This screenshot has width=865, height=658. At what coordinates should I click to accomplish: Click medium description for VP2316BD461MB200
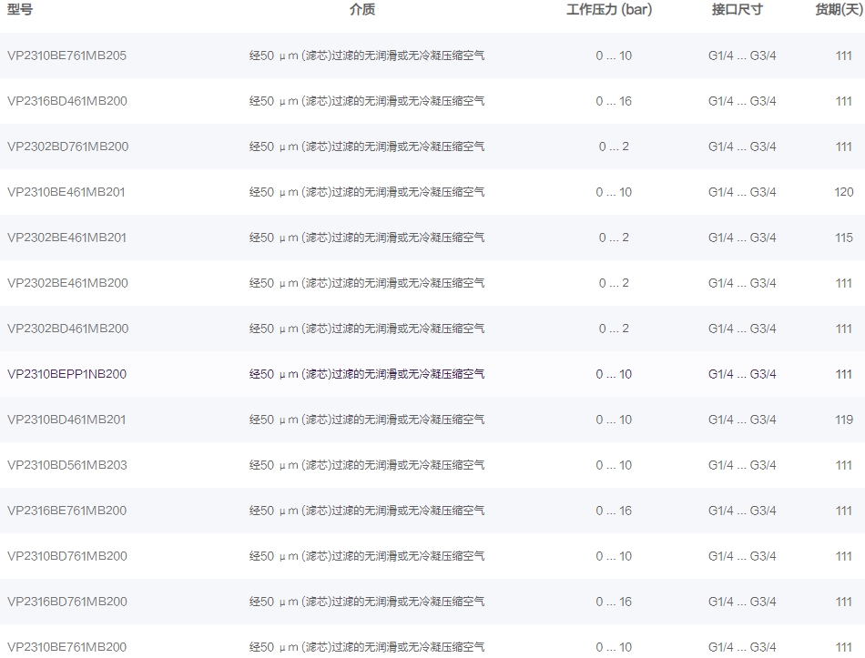[367, 101]
